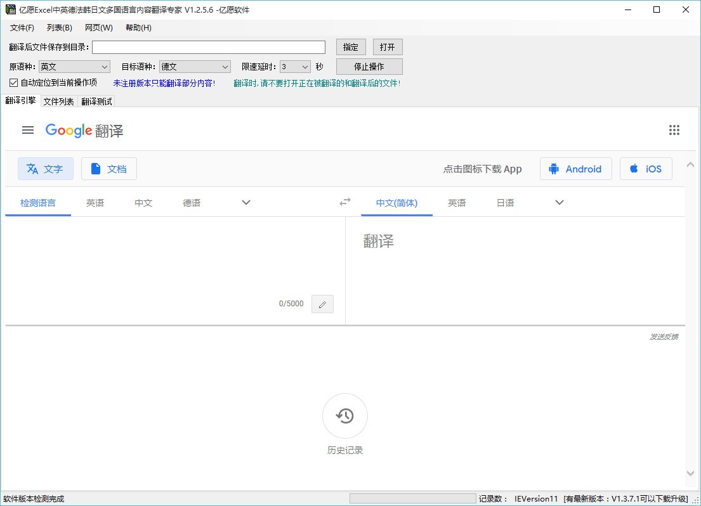
Task: Select the 文字 text translation mode
Action: (46, 169)
